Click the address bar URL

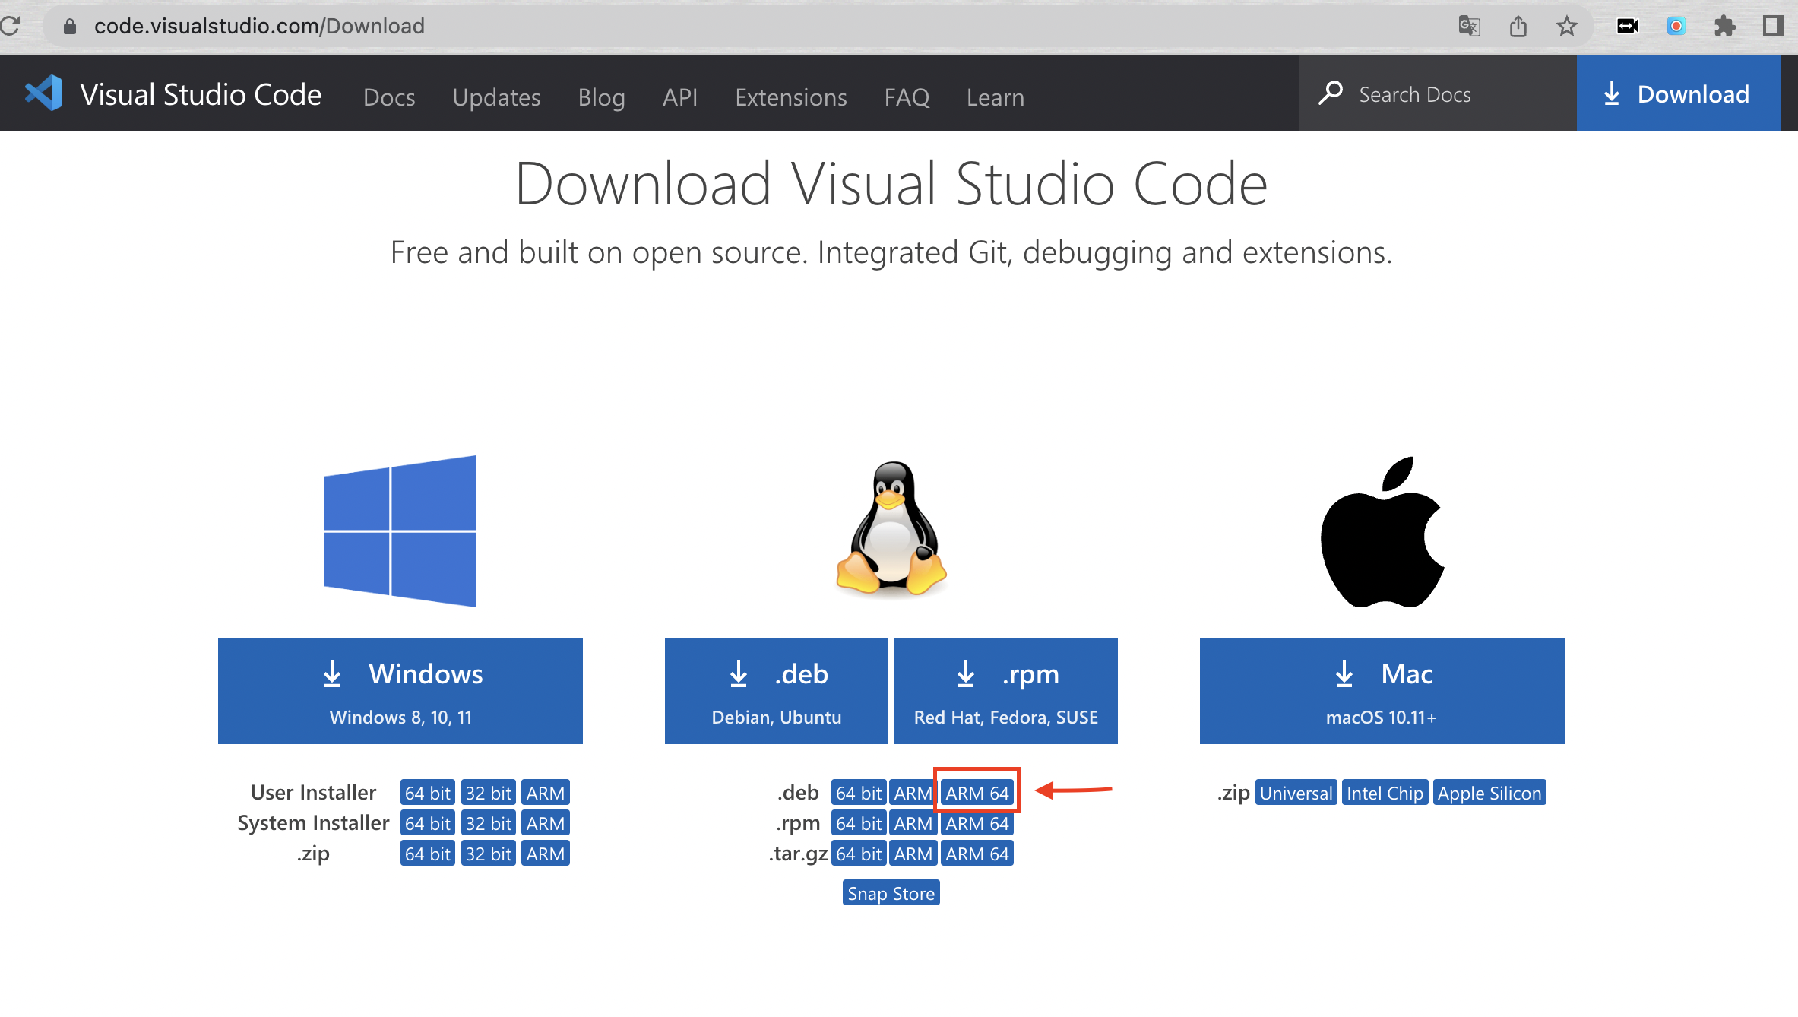(x=259, y=27)
